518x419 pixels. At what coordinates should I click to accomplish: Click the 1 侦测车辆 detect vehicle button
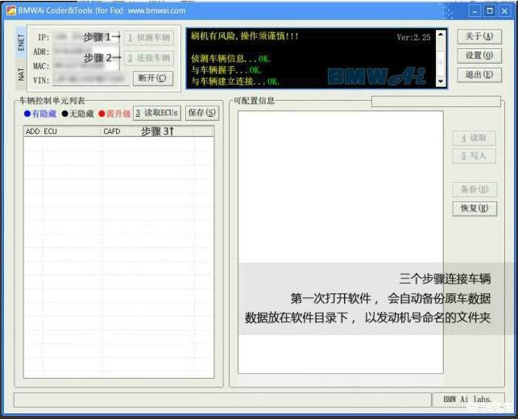tap(149, 38)
